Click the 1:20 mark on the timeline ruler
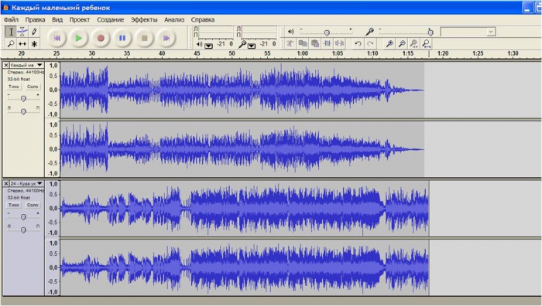The width and height of the screenshot is (542, 306). (x=443, y=53)
